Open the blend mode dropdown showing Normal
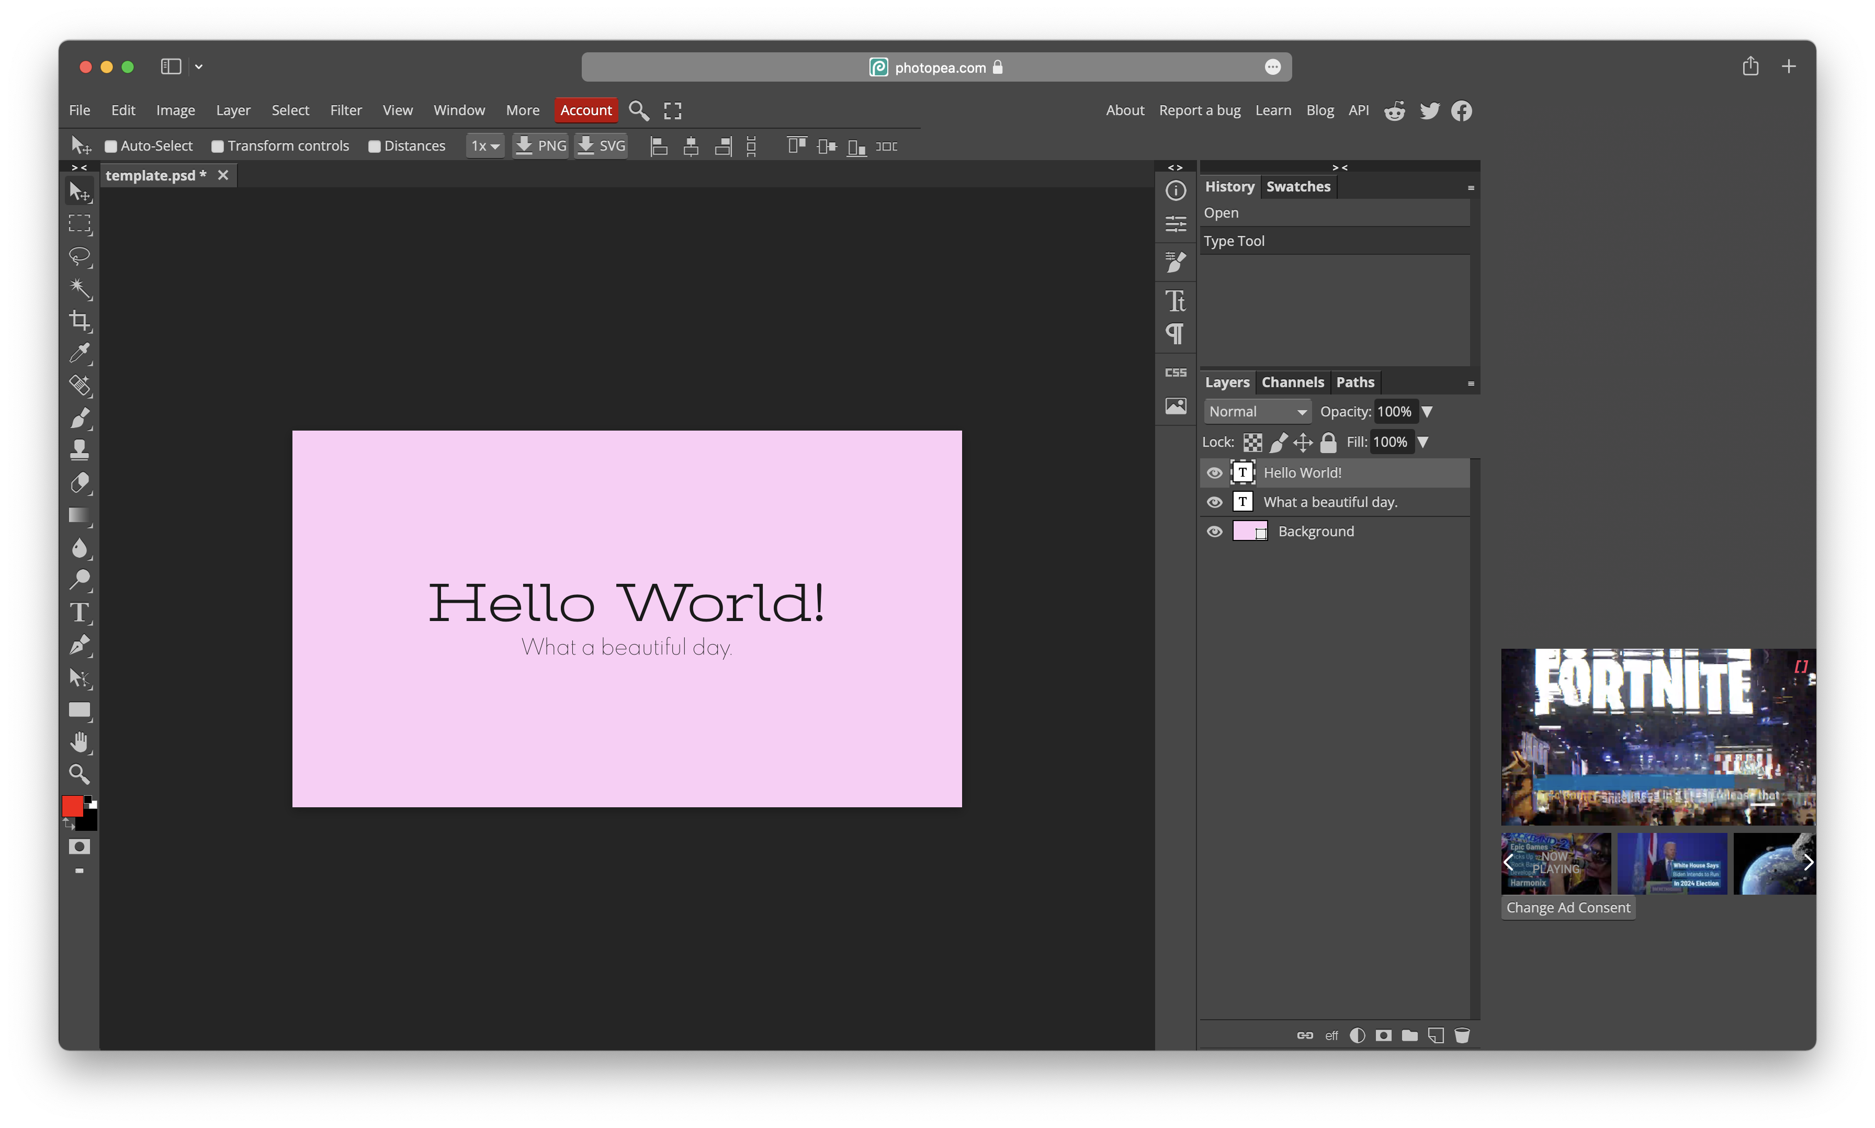 click(1256, 411)
